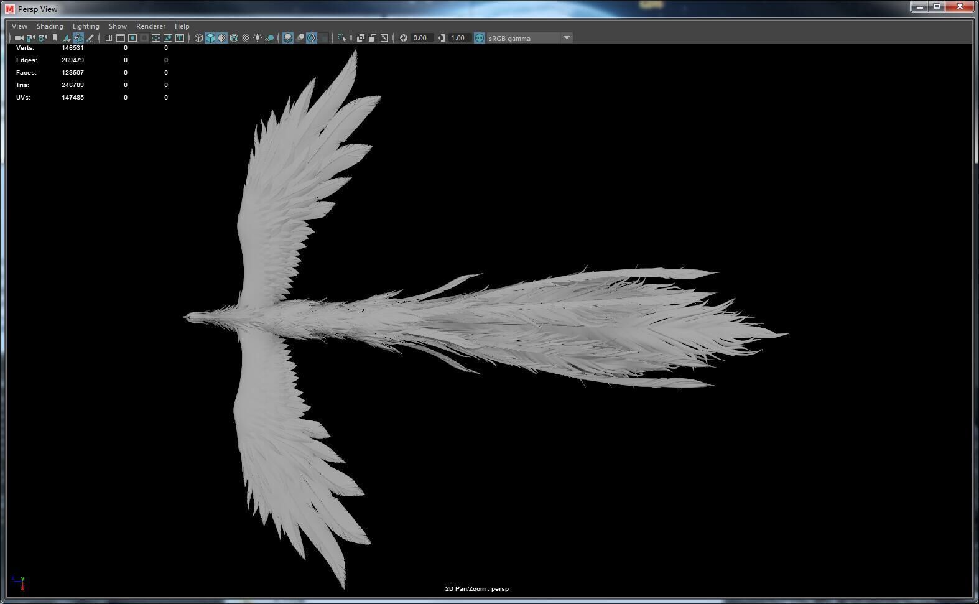Toggle the Film Gate icon
Image resolution: width=979 pixels, height=604 pixels.
point(121,38)
